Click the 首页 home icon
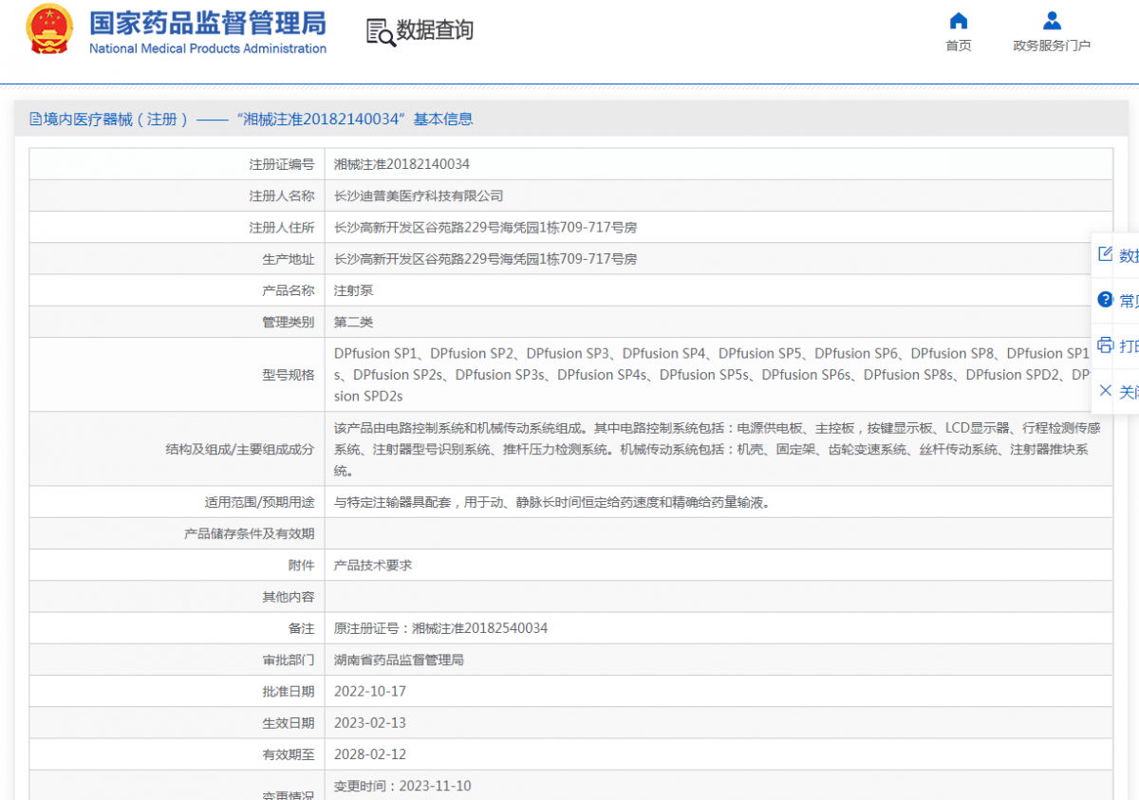1139x800 pixels. (x=958, y=21)
